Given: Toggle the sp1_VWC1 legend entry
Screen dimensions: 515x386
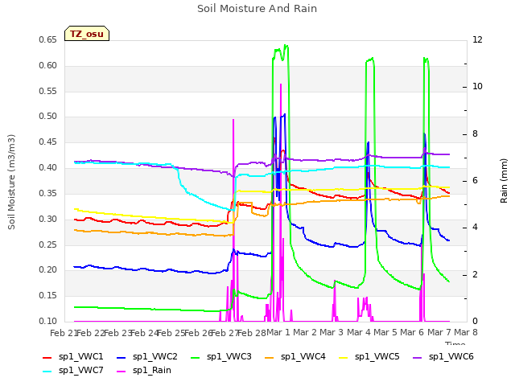Looking at the screenshot, I should click(x=73, y=357).
